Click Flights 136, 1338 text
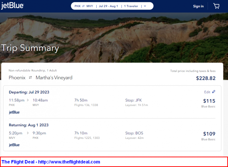228x167 pixels. point(86,105)
